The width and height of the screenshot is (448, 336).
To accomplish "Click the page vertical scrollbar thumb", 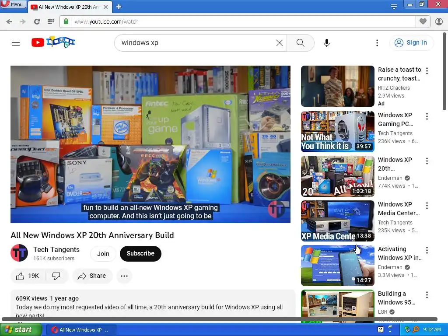I will click(x=444, y=71).
